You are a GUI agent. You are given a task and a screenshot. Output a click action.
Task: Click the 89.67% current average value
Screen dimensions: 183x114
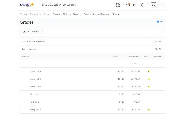click(x=158, y=49)
